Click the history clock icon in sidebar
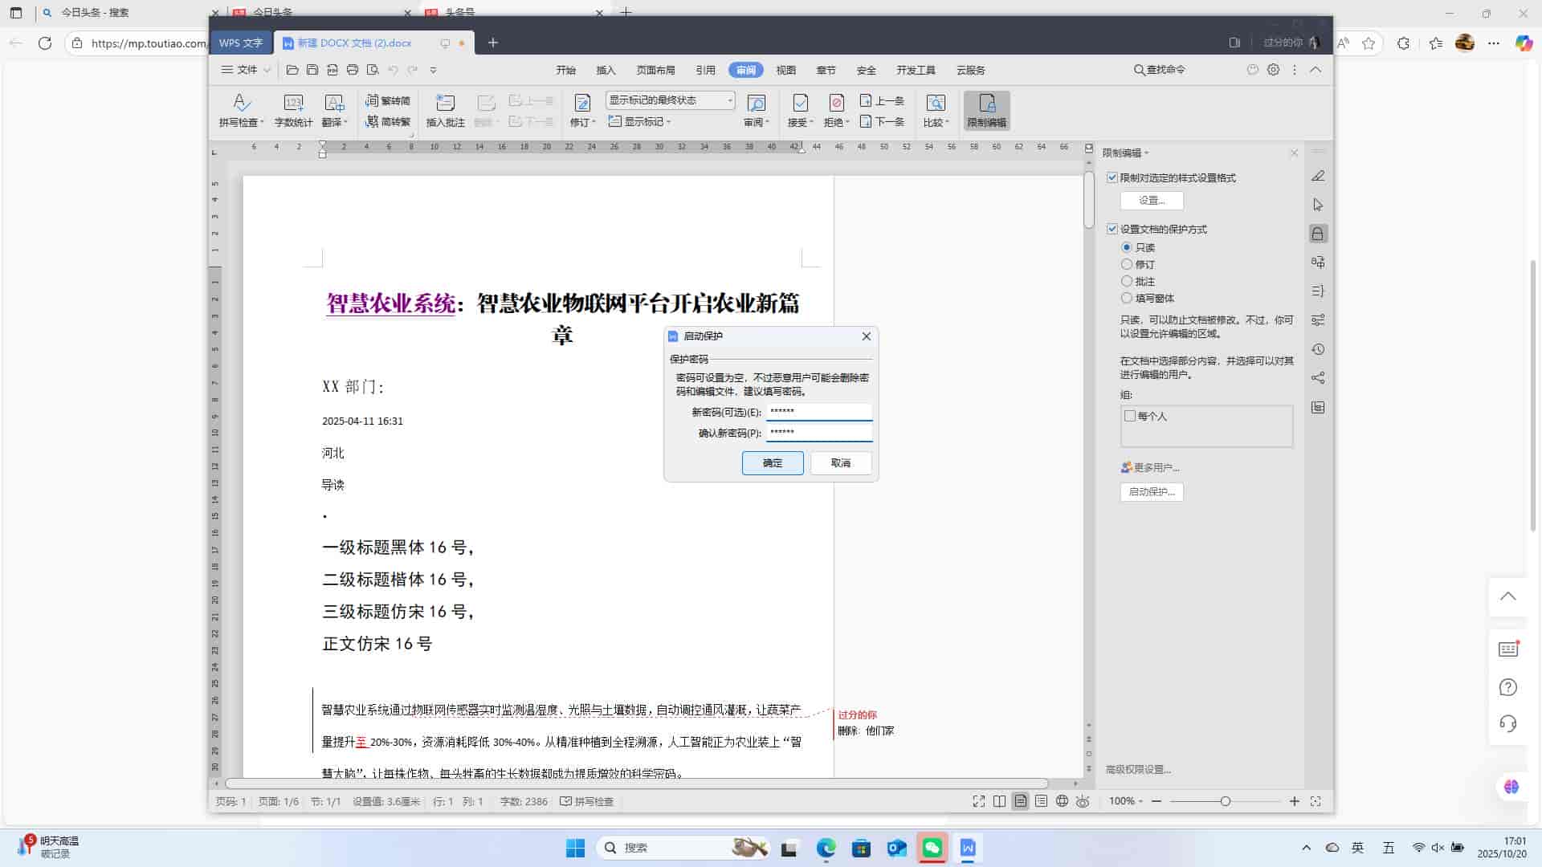Screen dimensions: 1542x867 point(1317,349)
